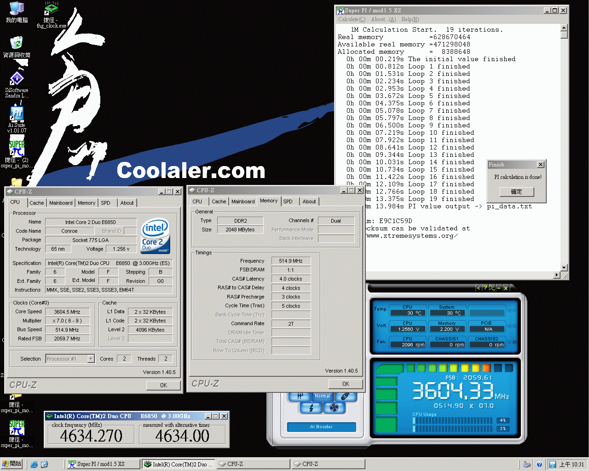Screen dimensions: 589x471
Task: Click Level 2 cache value '4096 KBytes'
Action: (150, 330)
